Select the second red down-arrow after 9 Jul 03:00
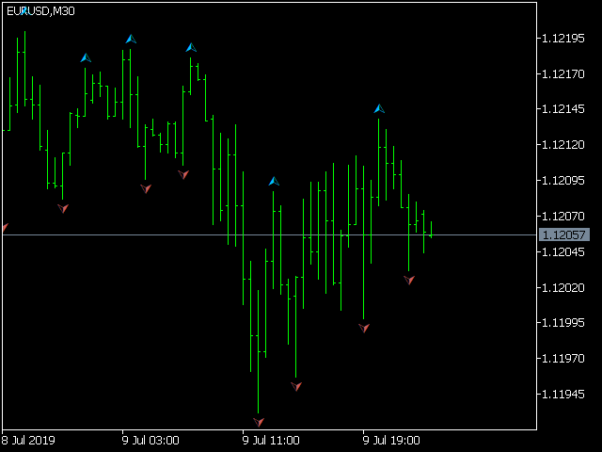This screenshot has height=452, width=602. tap(183, 174)
